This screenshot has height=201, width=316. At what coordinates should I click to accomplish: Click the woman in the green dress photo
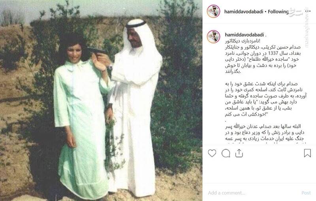pos(81,117)
